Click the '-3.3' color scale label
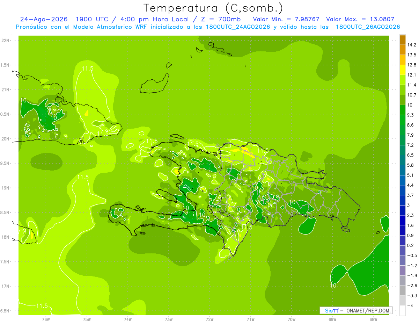 (412, 296)
